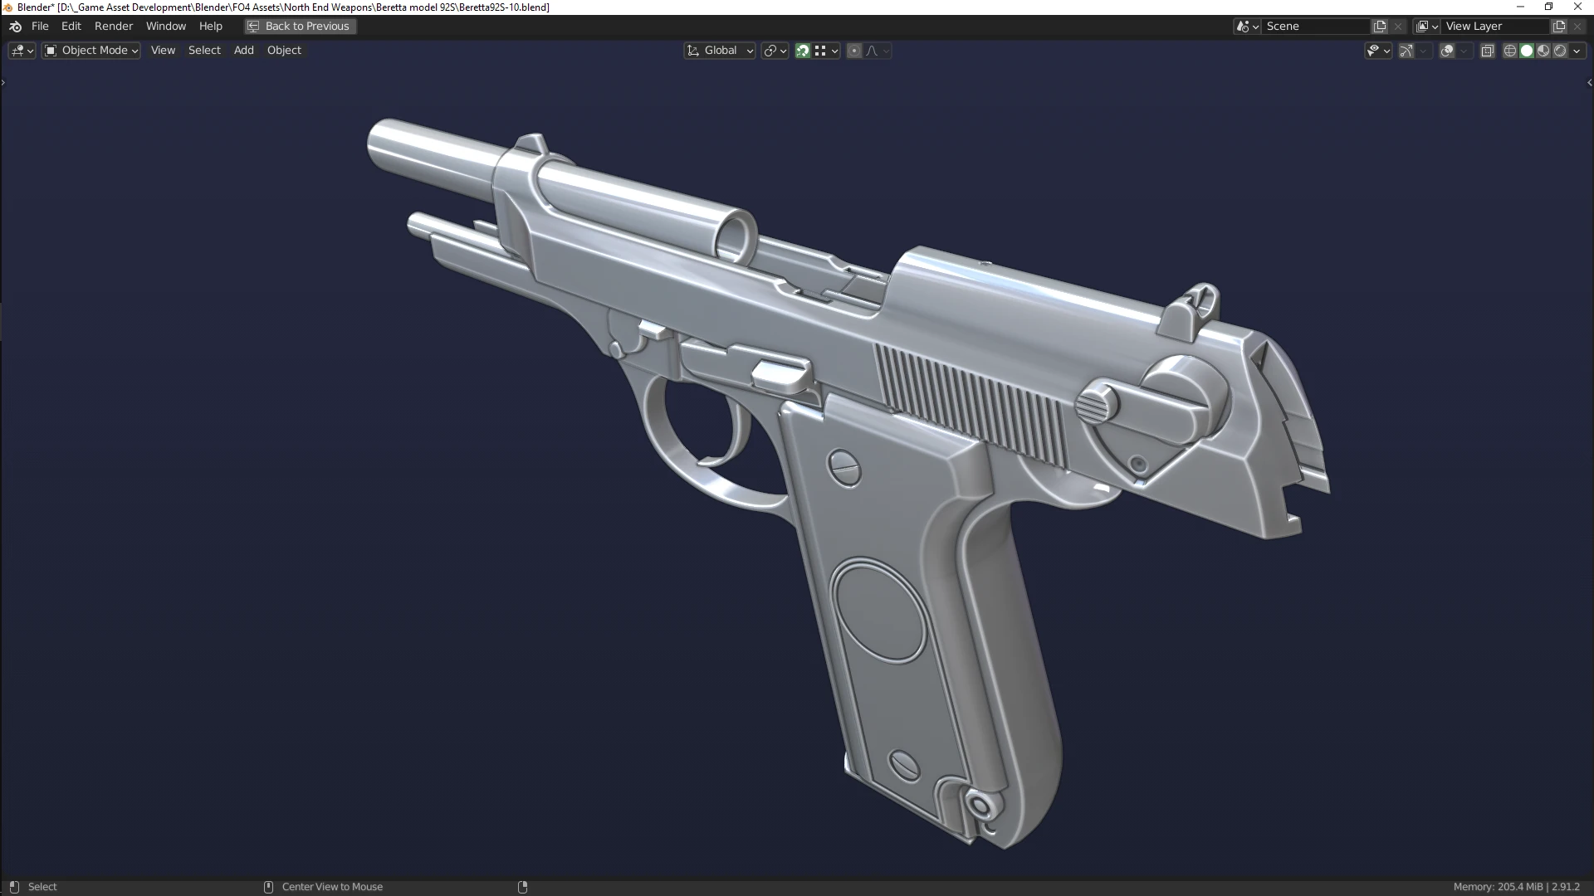1594x896 pixels.
Task: Switch to Rendered viewport shading
Action: [1560, 51]
